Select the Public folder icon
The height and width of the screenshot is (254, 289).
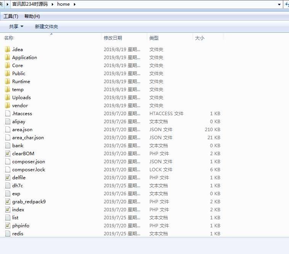click(x=7, y=73)
